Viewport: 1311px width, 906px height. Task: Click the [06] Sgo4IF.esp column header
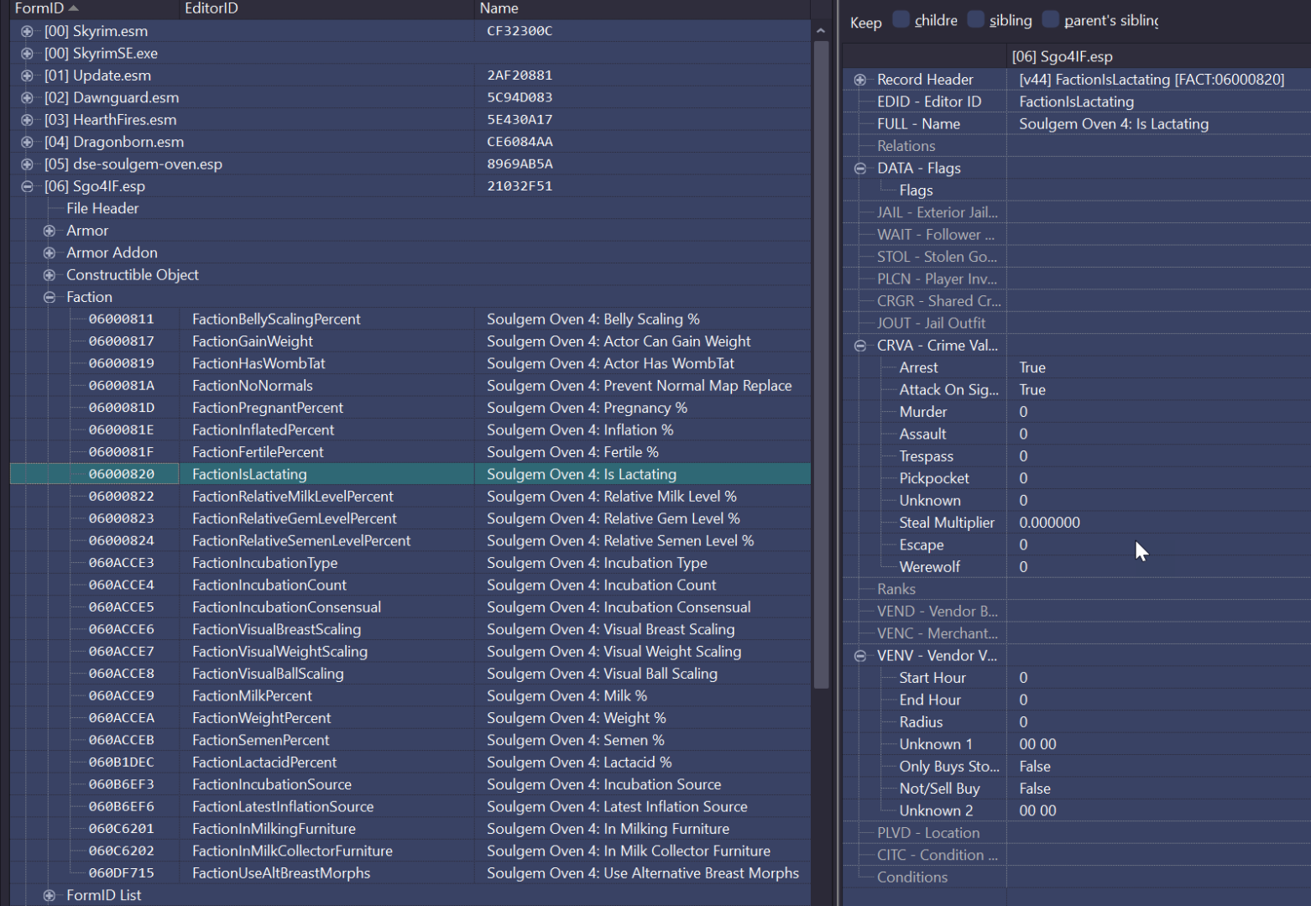point(1158,56)
